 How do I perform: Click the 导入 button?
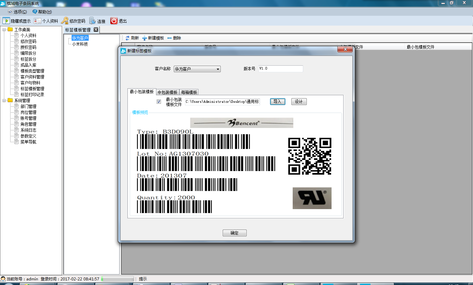click(278, 102)
